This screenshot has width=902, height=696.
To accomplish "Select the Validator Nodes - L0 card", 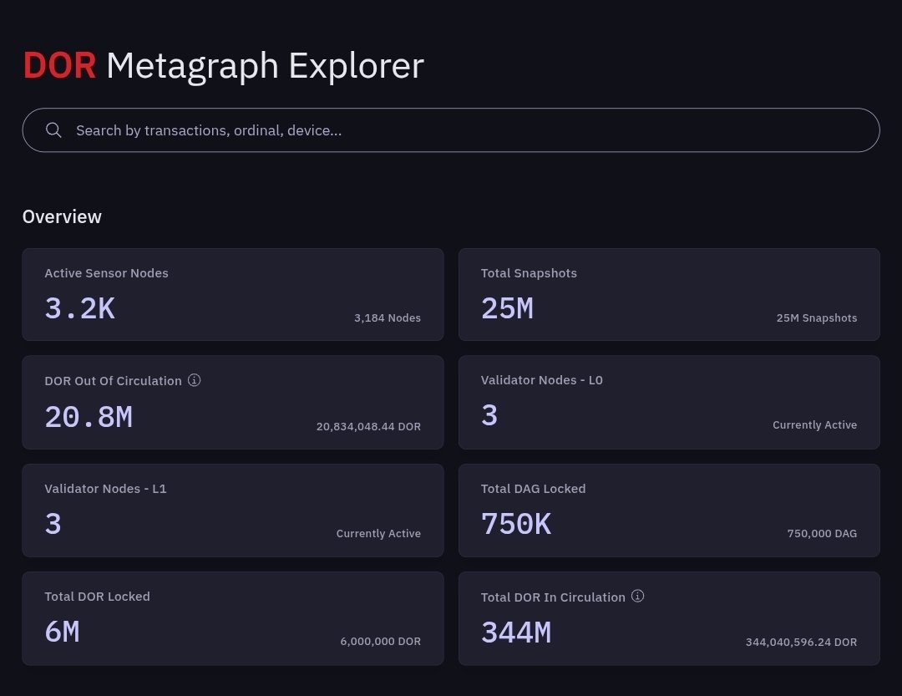I will 669,403.
